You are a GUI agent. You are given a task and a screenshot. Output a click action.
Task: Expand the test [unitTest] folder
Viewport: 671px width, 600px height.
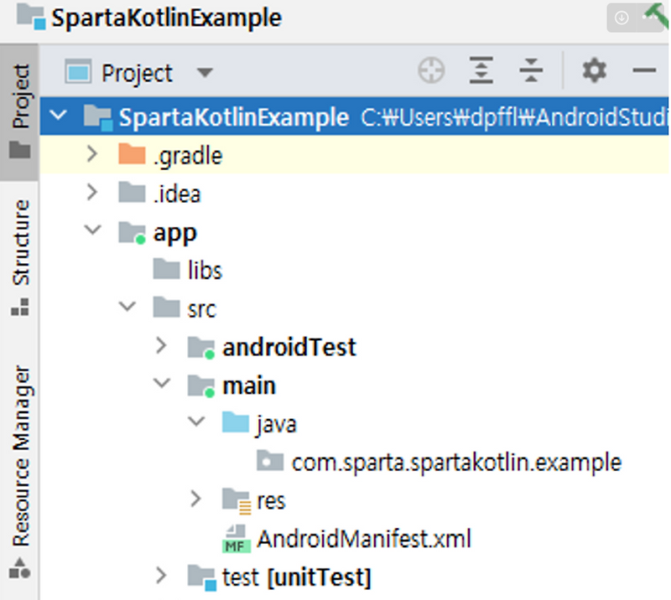pyautogui.click(x=161, y=577)
